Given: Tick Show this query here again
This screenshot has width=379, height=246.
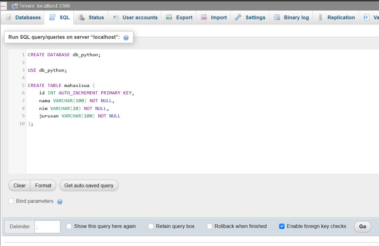Looking at the screenshot, I should 69,226.
